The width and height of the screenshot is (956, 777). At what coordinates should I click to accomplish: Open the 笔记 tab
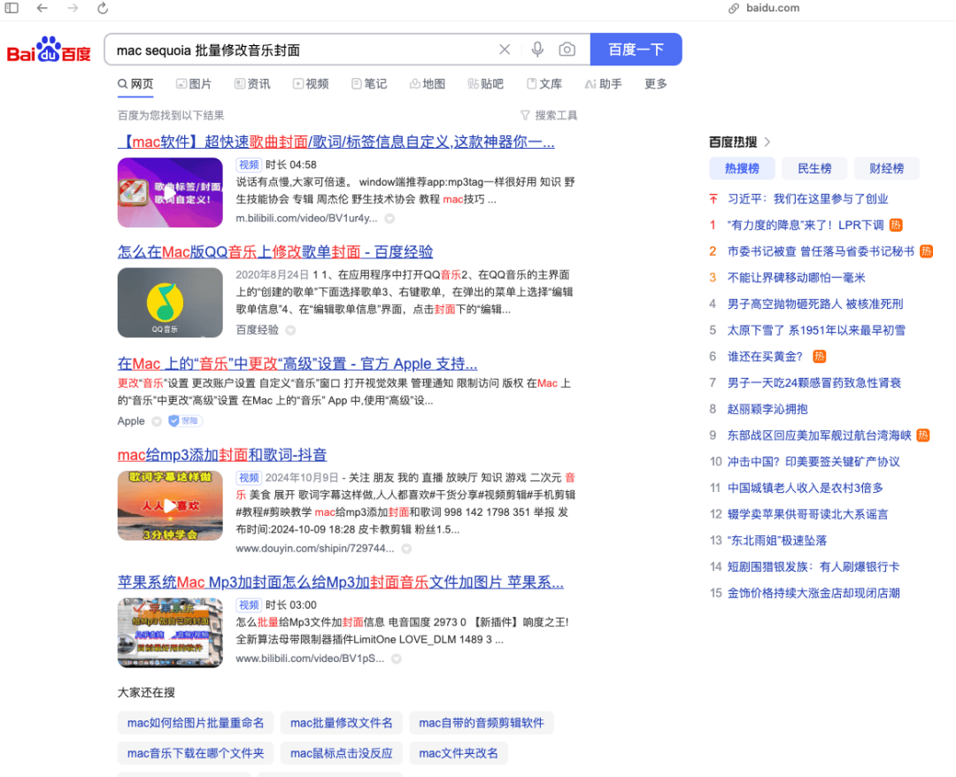click(x=369, y=84)
